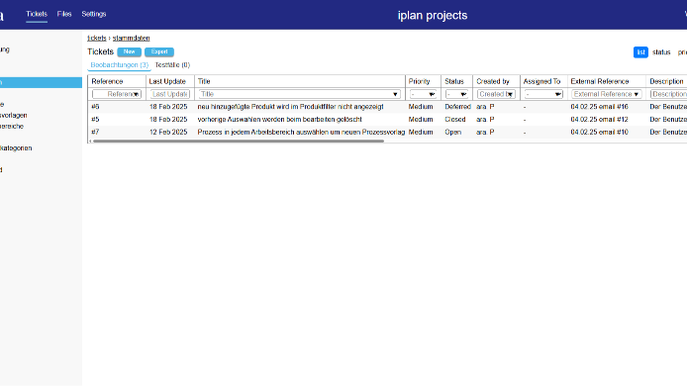Sort by the Reference column header
Viewport: 687px width, 386px height.
point(107,81)
